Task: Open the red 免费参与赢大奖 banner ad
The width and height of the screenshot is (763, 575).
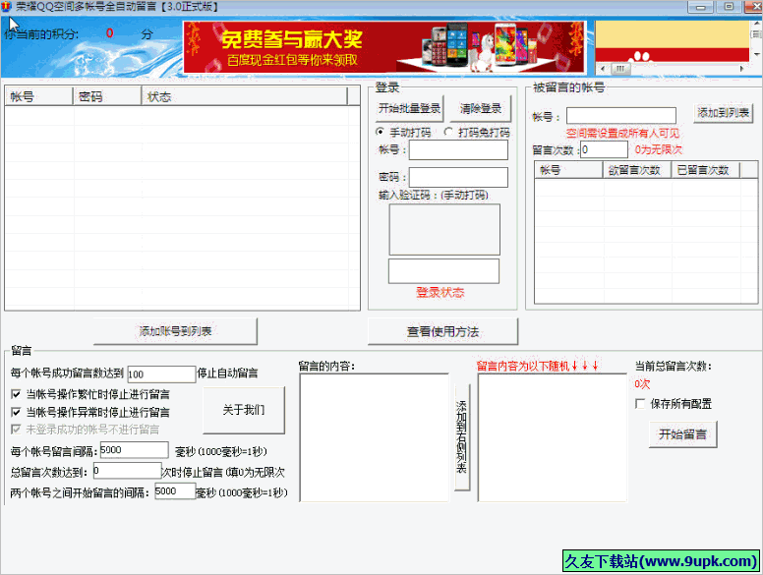Action: click(x=384, y=47)
